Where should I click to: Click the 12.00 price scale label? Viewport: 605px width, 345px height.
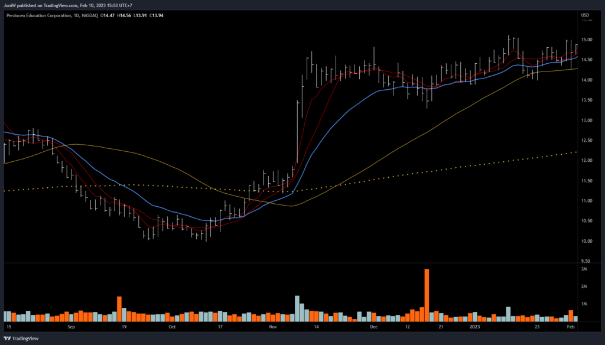[x=587, y=161]
